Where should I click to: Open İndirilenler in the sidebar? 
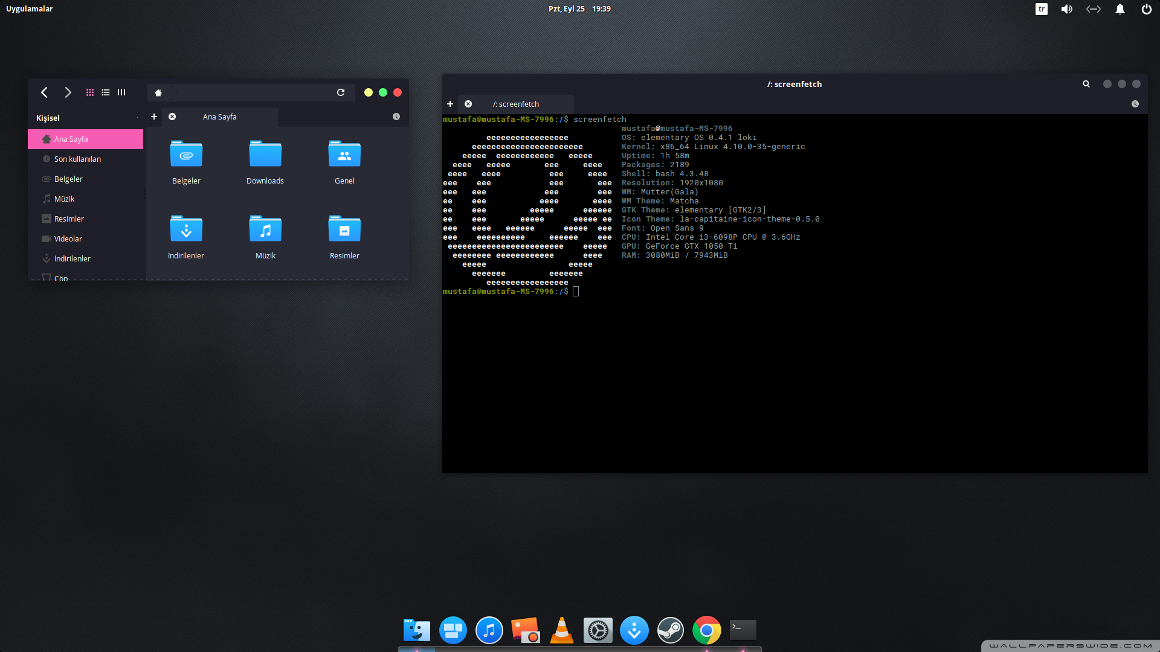click(x=86, y=258)
